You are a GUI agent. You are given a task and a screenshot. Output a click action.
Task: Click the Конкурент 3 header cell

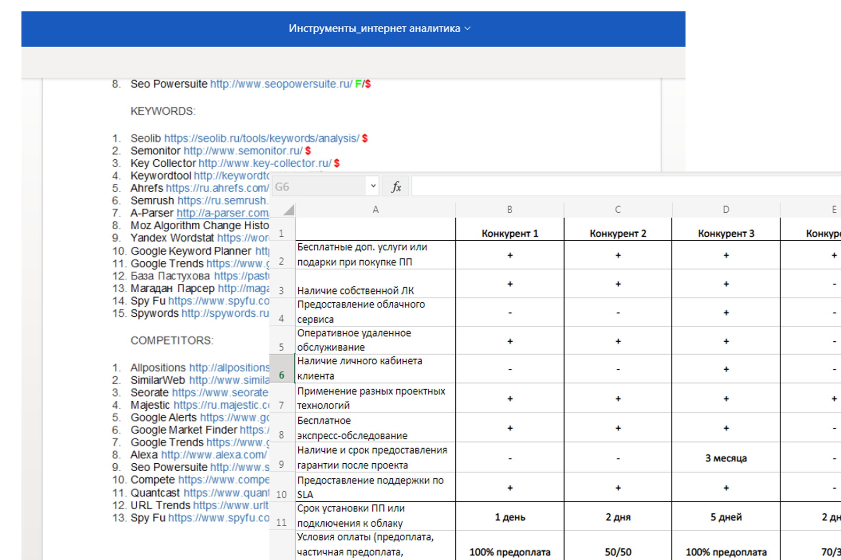click(726, 233)
